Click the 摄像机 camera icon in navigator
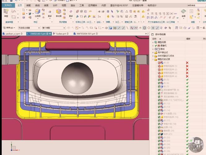 point(159,46)
